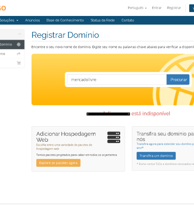Click Explore os pacotes agora button

pyautogui.click(x=58, y=163)
